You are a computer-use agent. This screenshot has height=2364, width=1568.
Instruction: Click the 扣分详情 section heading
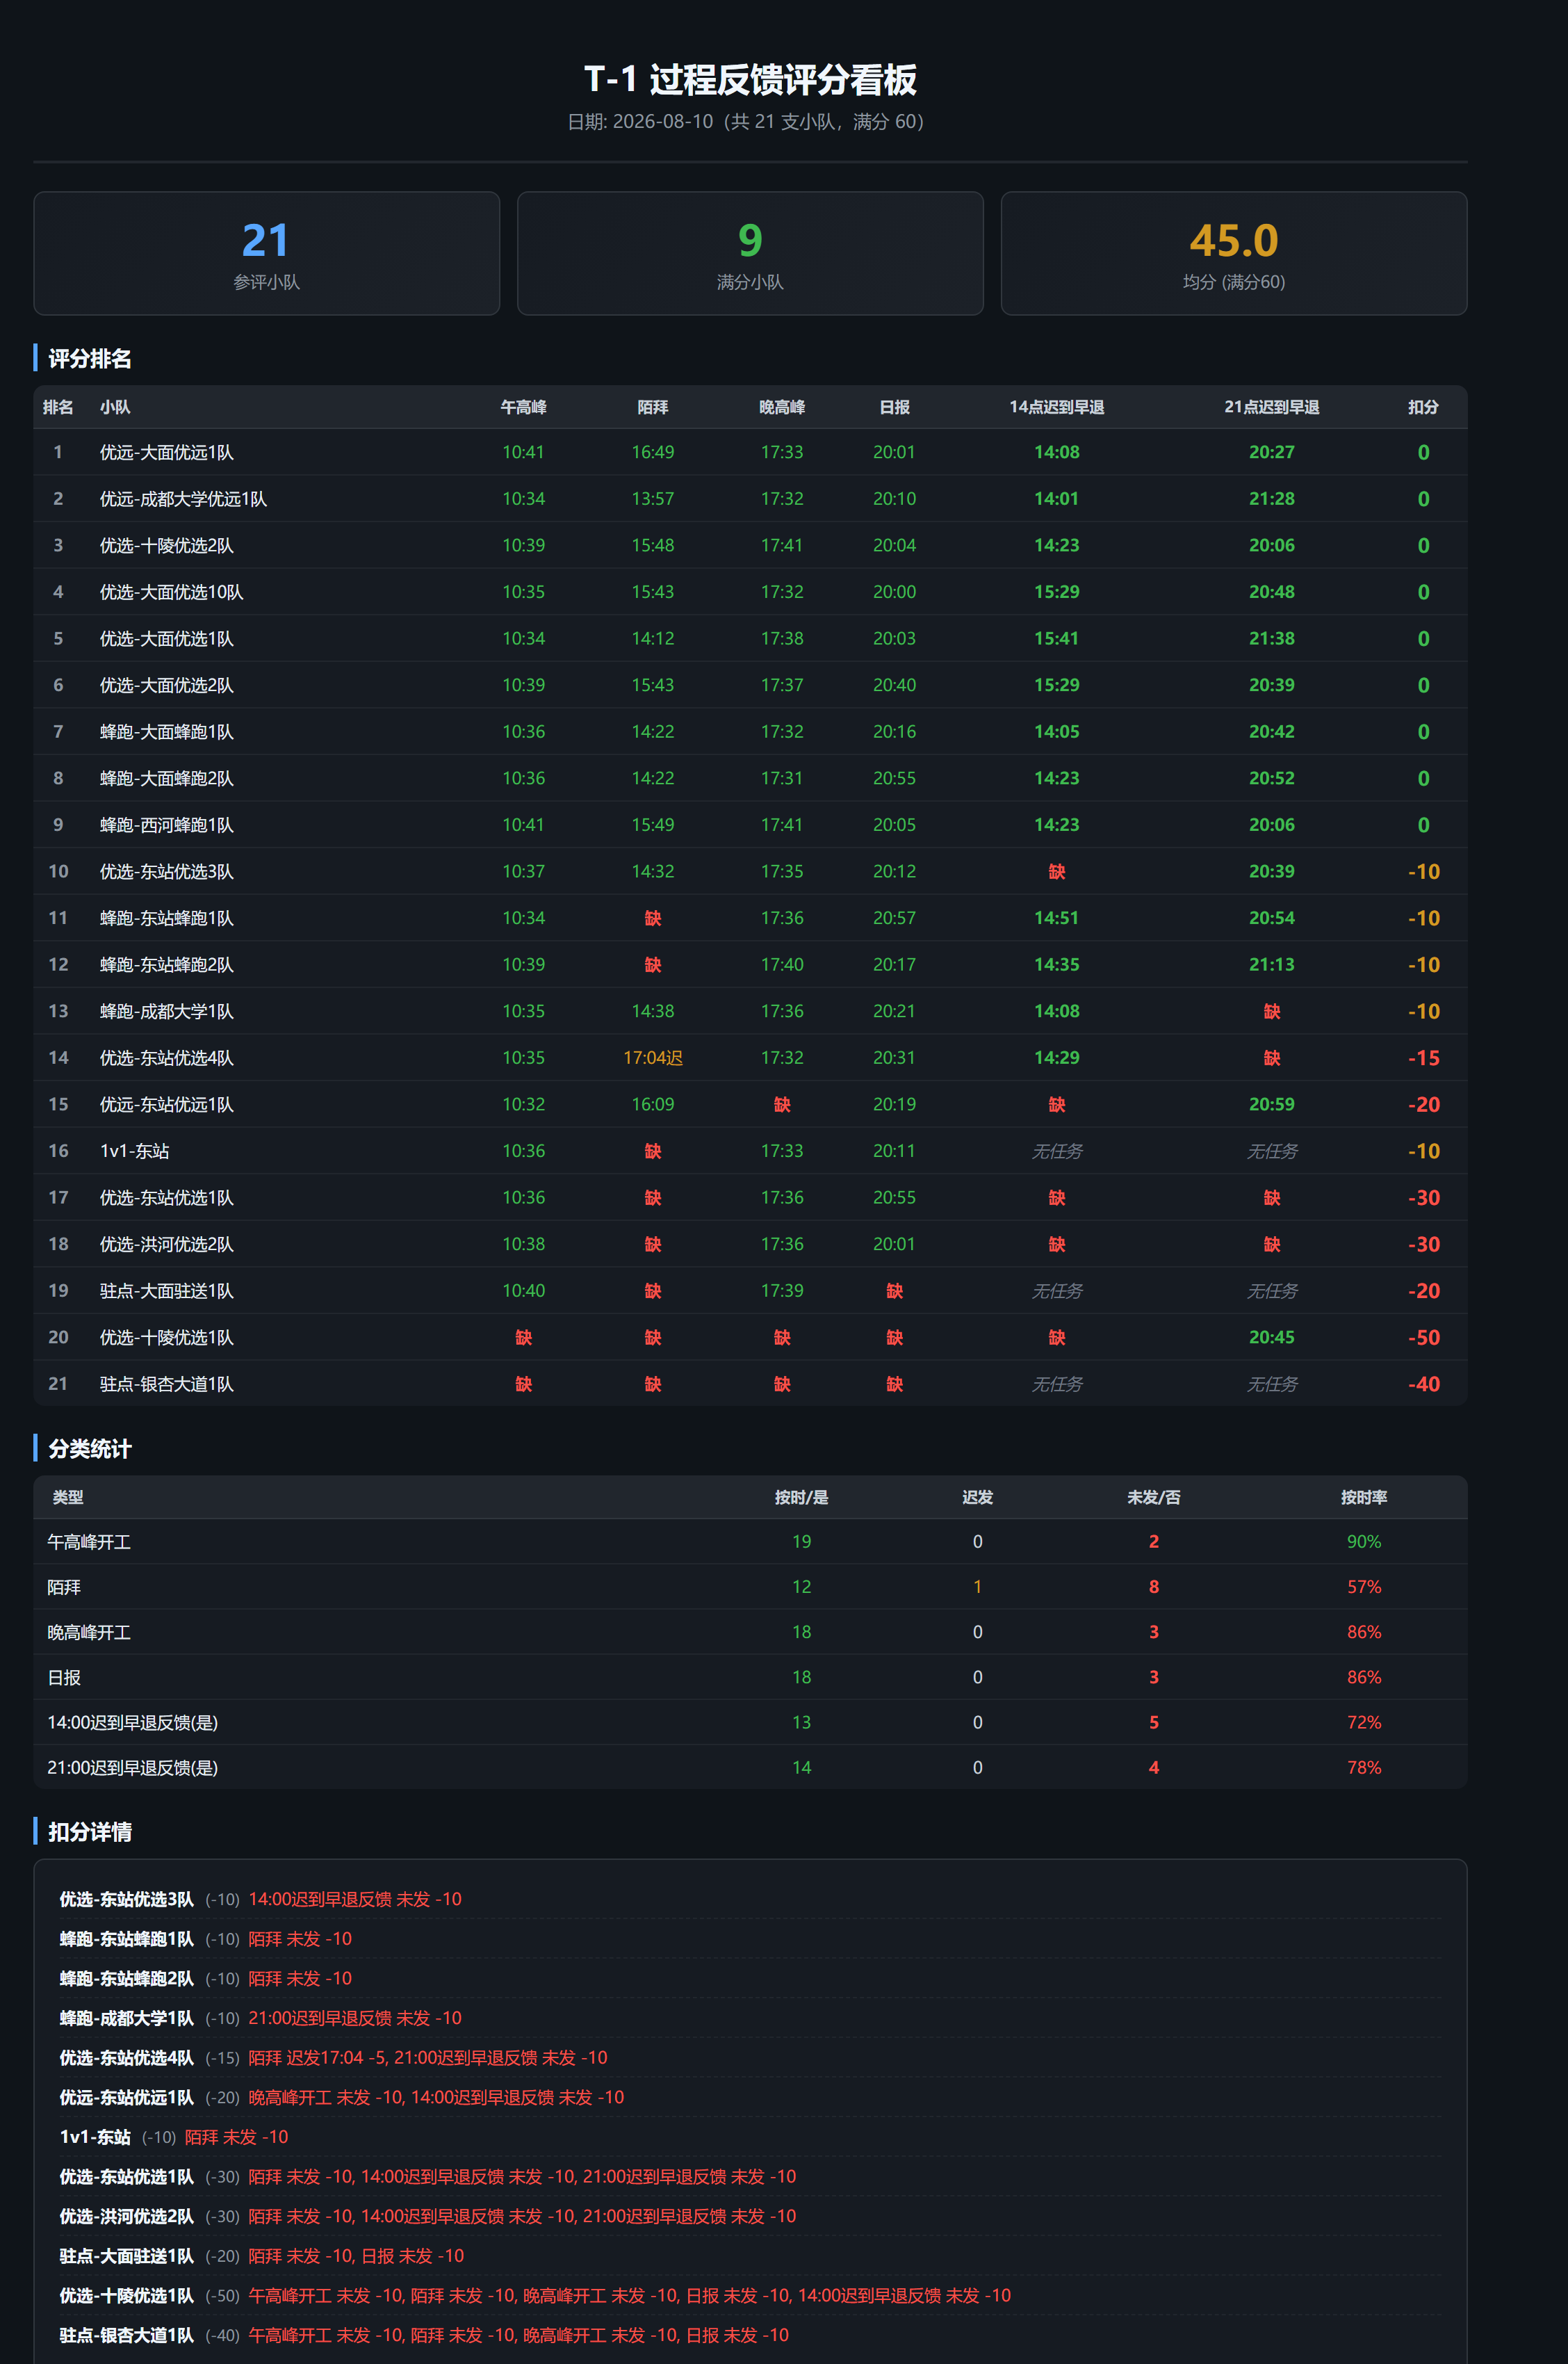pyautogui.click(x=90, y=1832)
